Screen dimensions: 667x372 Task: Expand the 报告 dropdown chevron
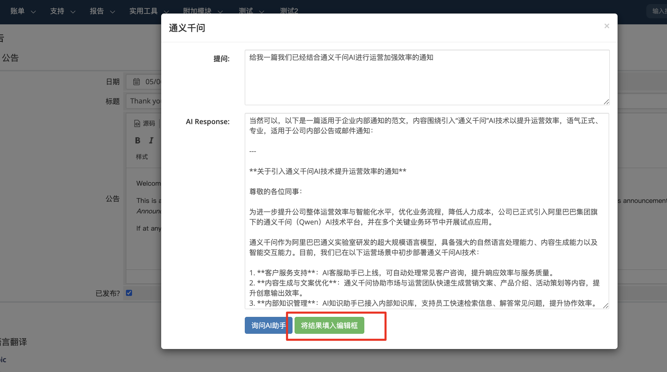113,12
